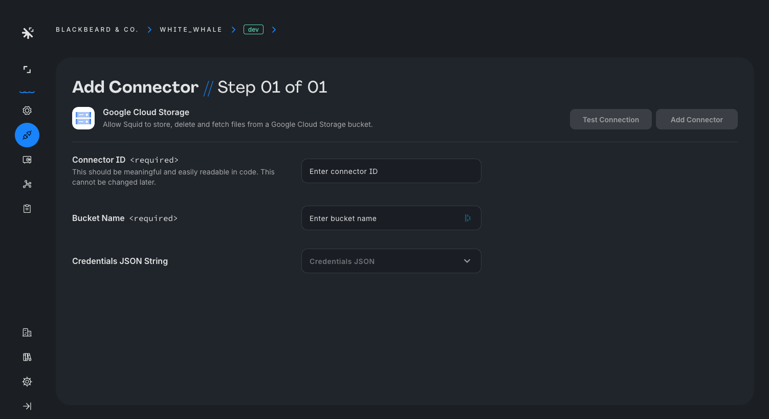Viewport: 769px width, 419px height.
Task: Click the Add Connector button
Action: (697, 119)
